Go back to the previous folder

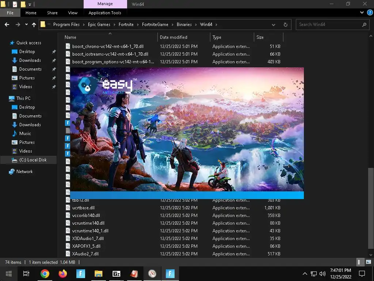tap(7, 25)
